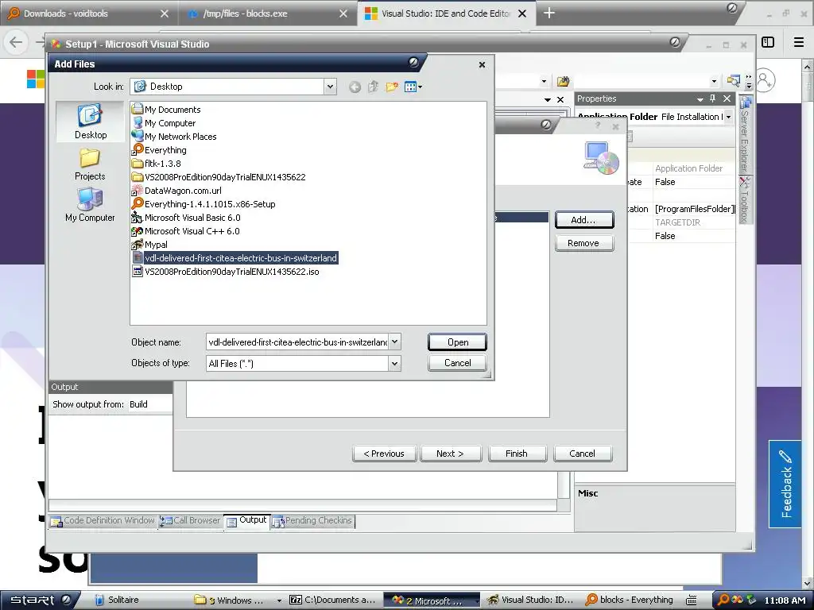Screen dimensions: 814x610
Task: Click the Finish wizard button
Action: 517,454
